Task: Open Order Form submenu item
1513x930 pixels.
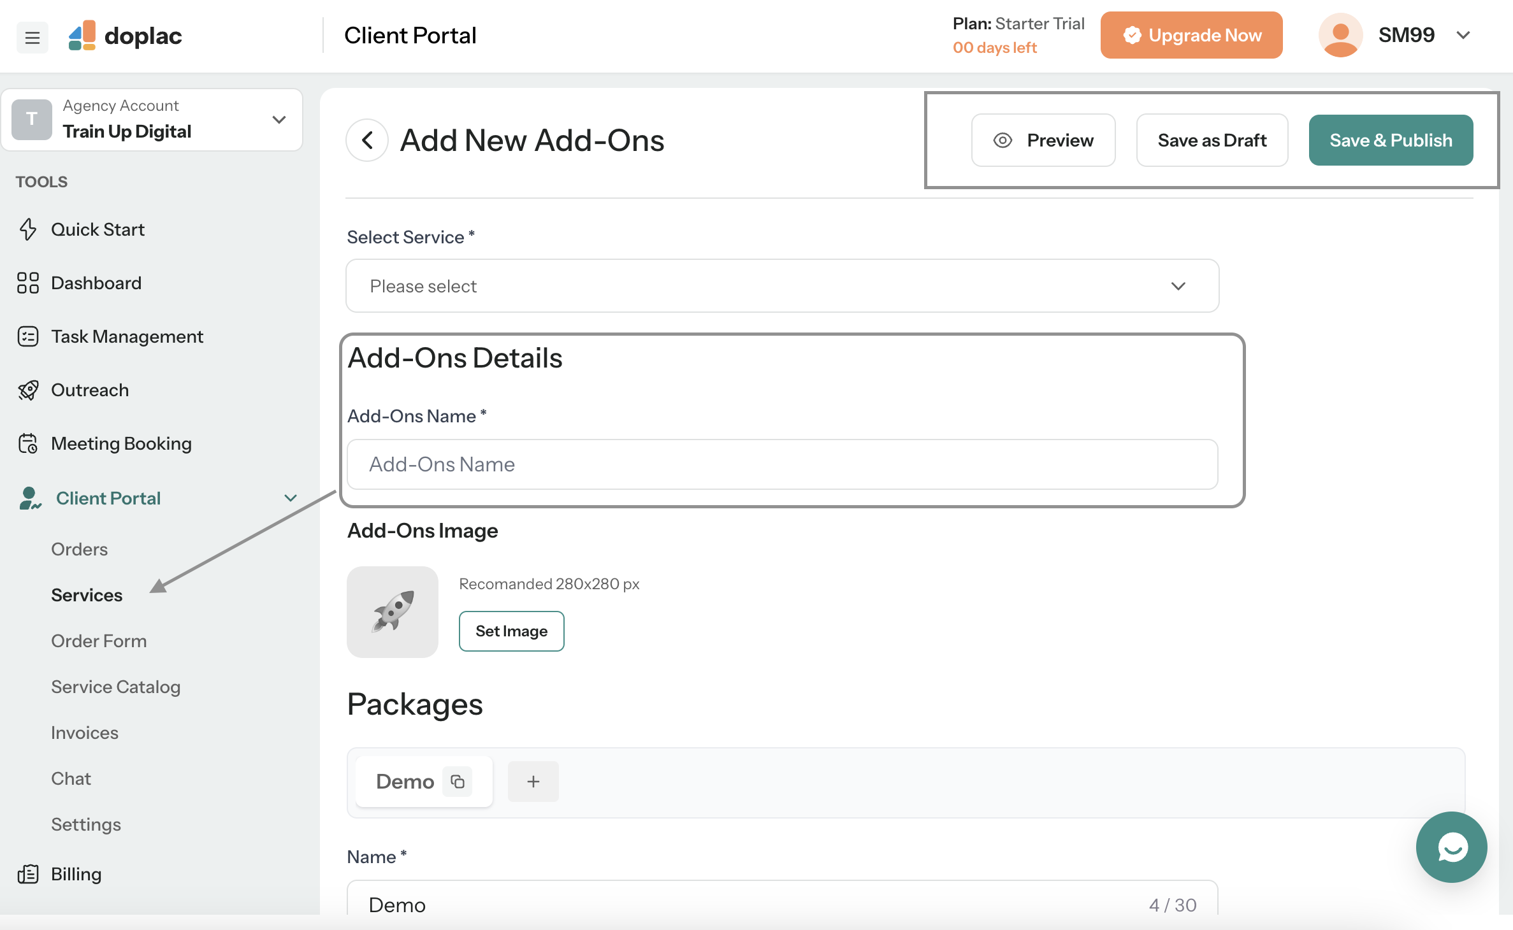Action: pos(99,641)
